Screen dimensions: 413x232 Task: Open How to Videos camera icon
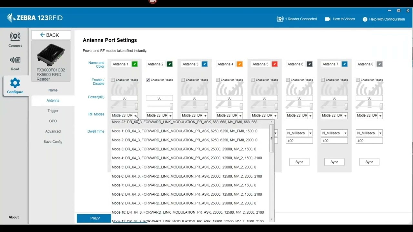pyautogui.click(x=328, y=19)
